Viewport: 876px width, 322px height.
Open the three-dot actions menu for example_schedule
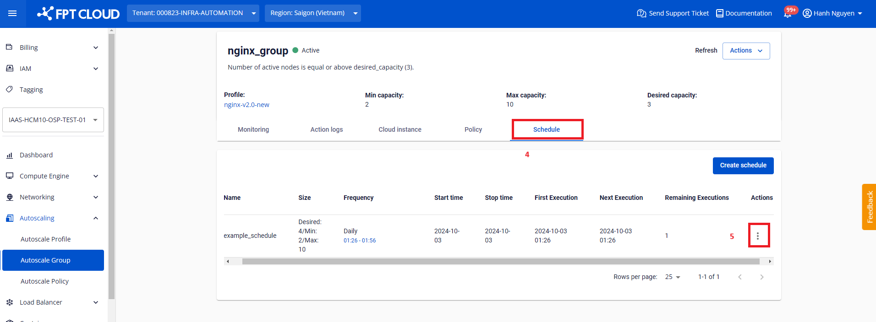758,236
